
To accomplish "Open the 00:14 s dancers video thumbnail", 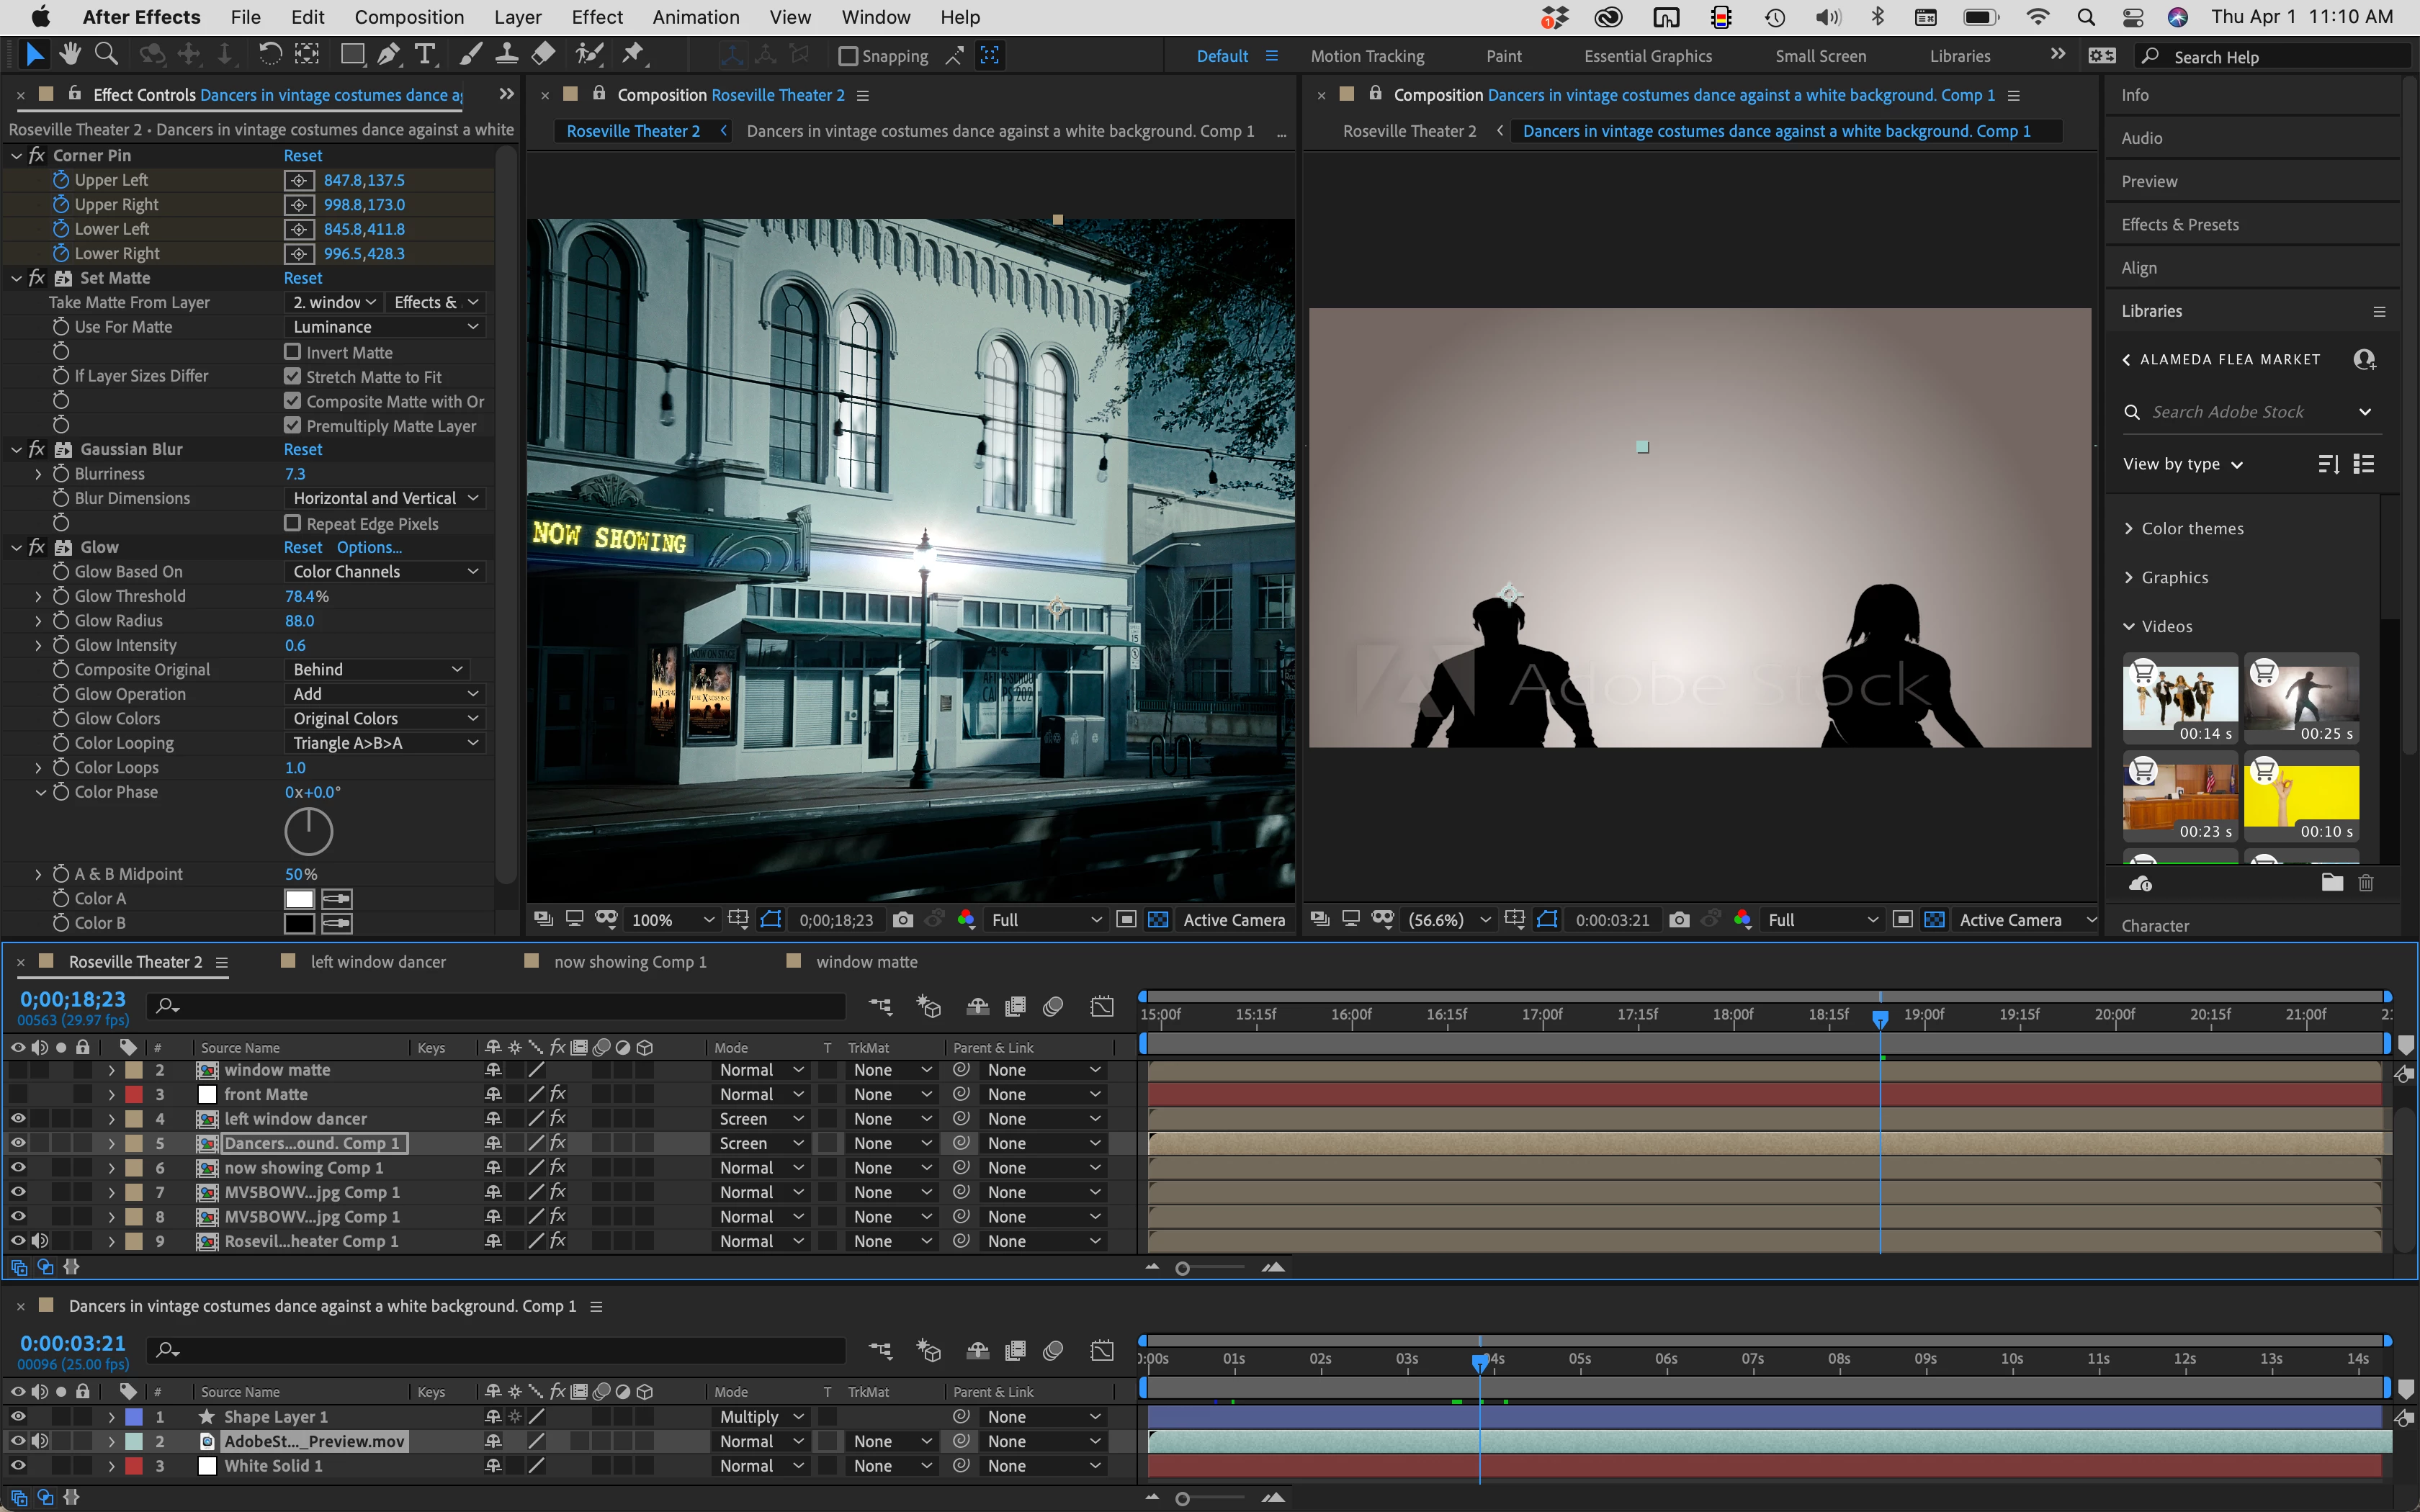I will point(2180,697).
